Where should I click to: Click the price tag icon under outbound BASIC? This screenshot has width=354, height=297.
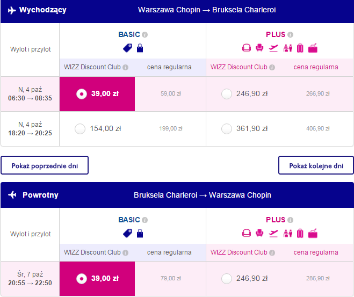127,48
